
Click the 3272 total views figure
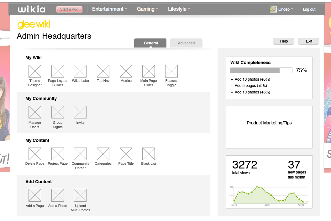(x=245, y=165)
